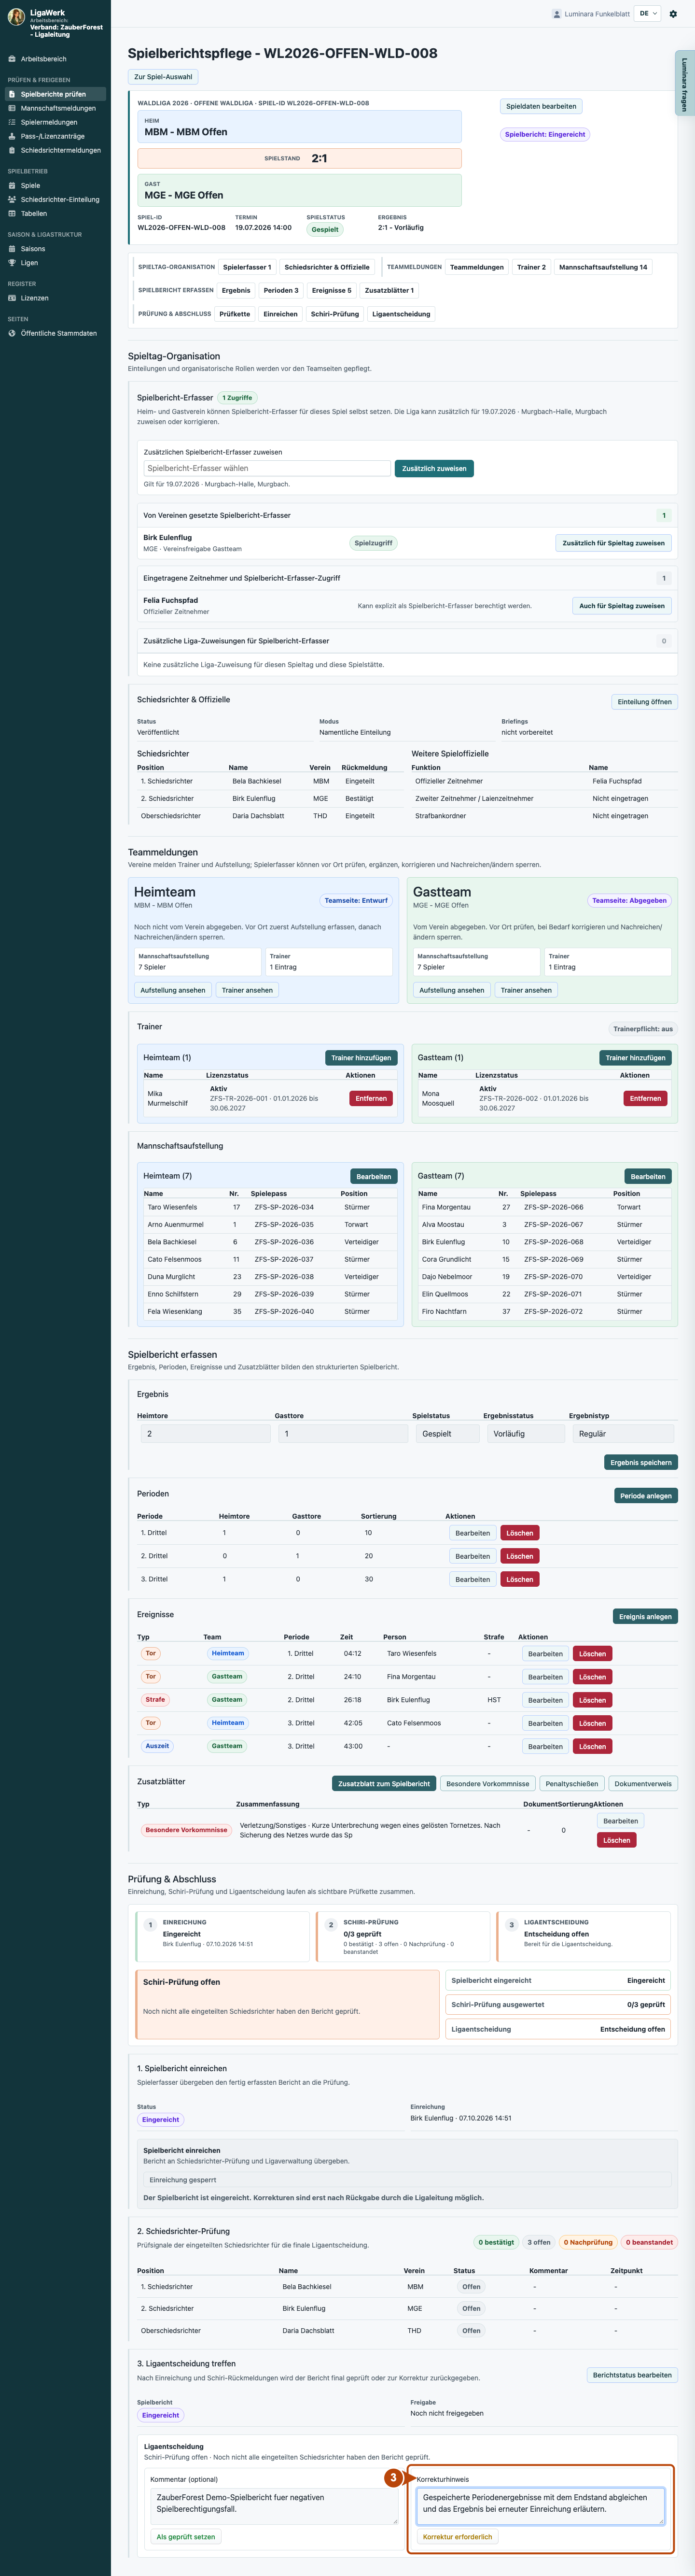
Task: Jump to the Schiedsrichter & Offizielle section tab
Action: pyautogui.click(x=327, y=267)
